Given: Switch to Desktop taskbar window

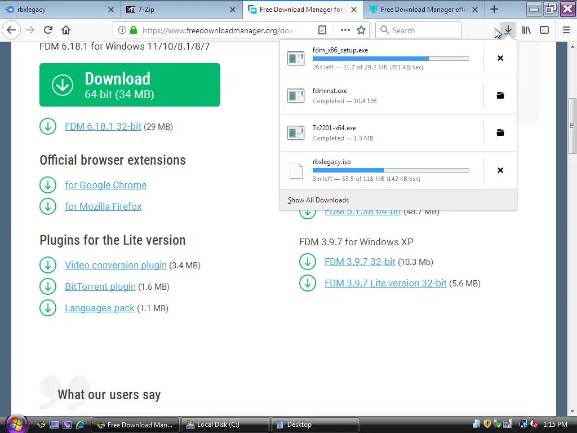Looking at the screenshot, I should pos(316,425).
